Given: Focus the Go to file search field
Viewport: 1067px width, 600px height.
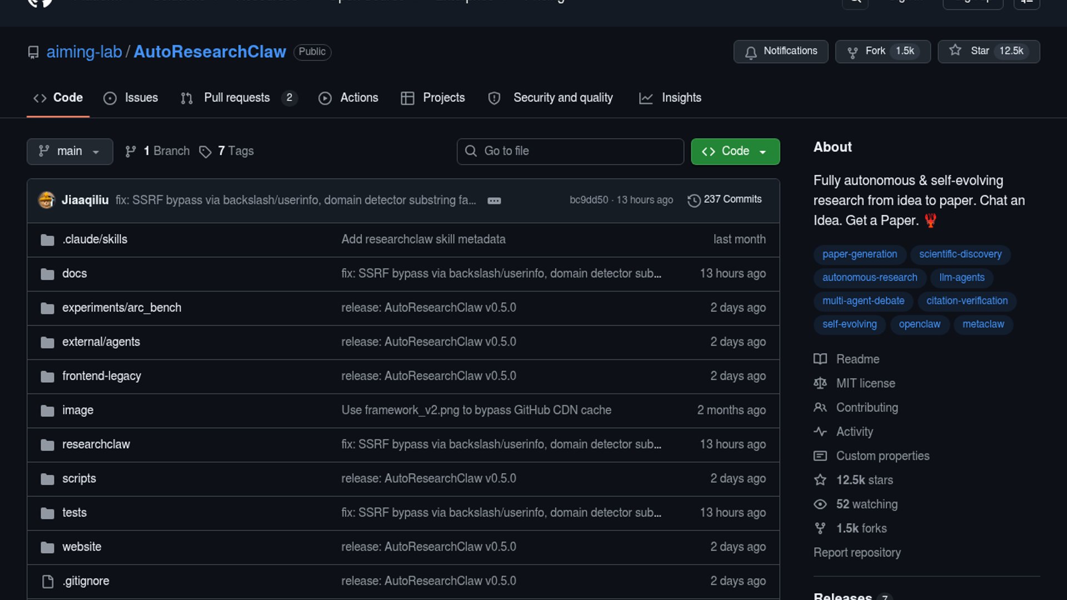Looking at the screenshot, I should coord(570,152).
